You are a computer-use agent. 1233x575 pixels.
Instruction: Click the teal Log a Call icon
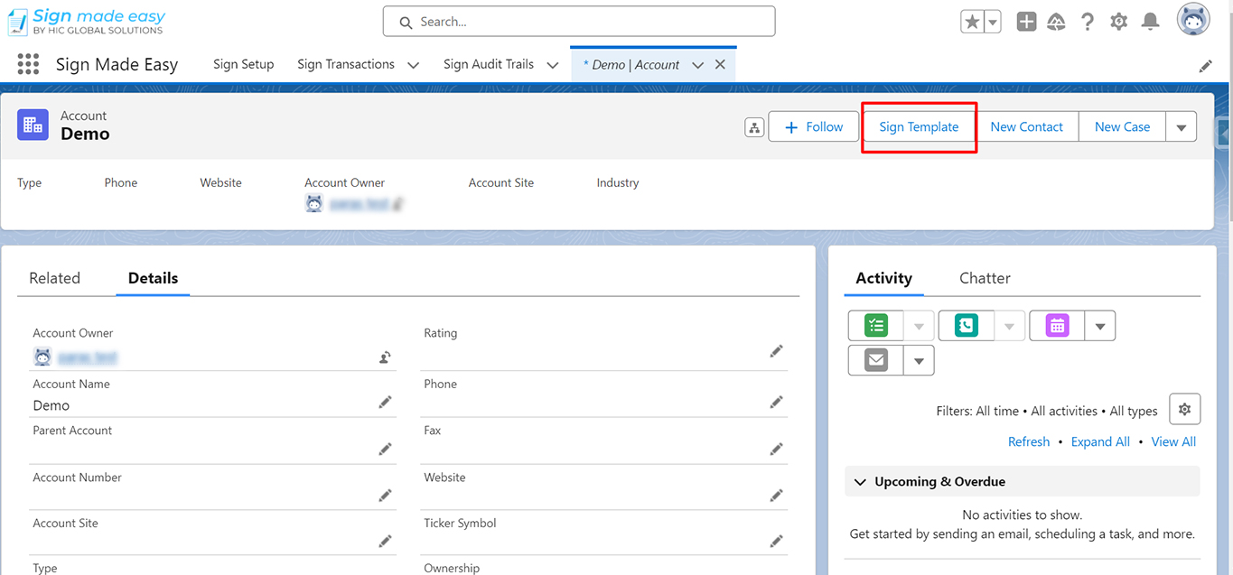click(967, 326)
